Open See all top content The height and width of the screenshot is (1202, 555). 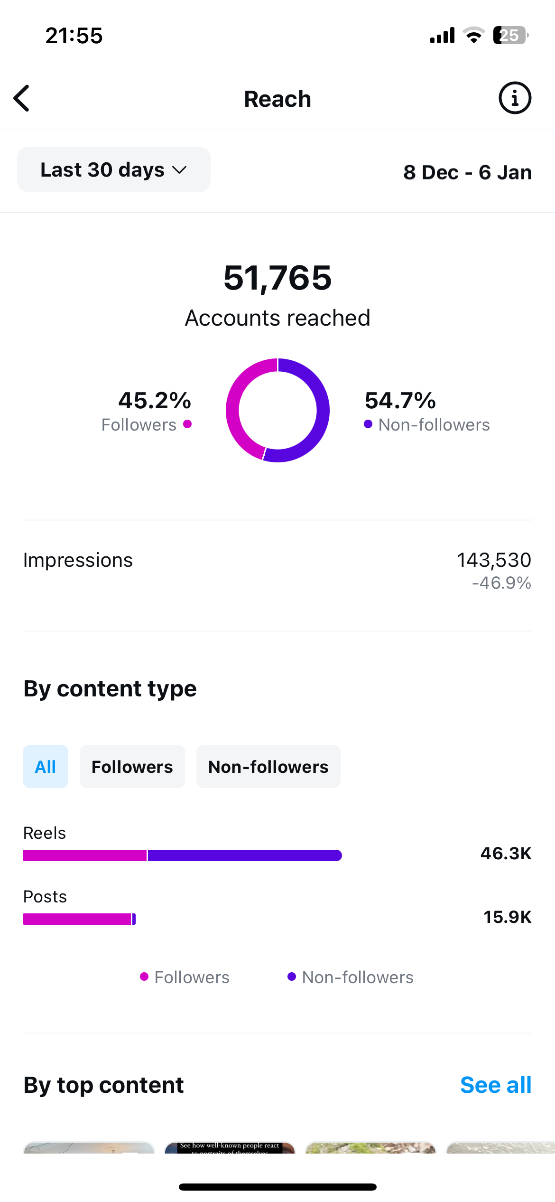[496, 1085]
